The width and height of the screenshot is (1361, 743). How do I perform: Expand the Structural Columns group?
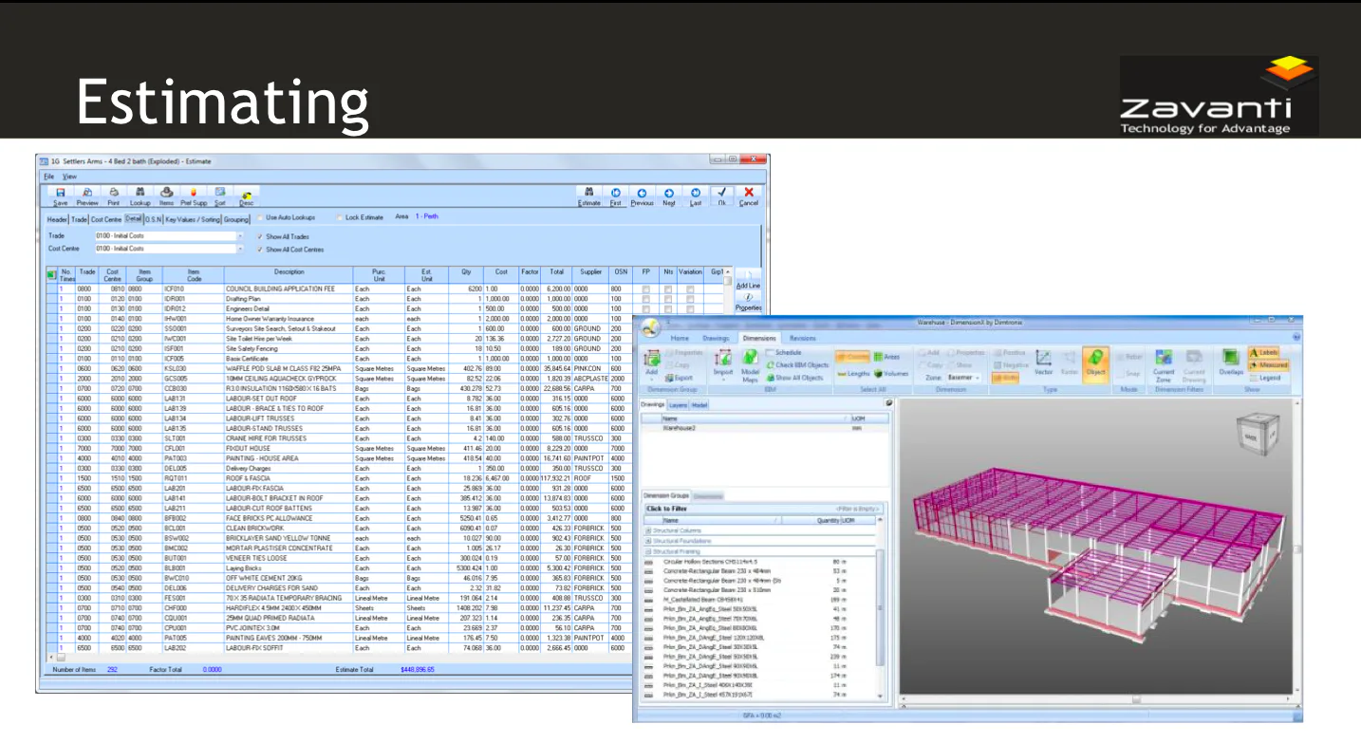point(648,529)
